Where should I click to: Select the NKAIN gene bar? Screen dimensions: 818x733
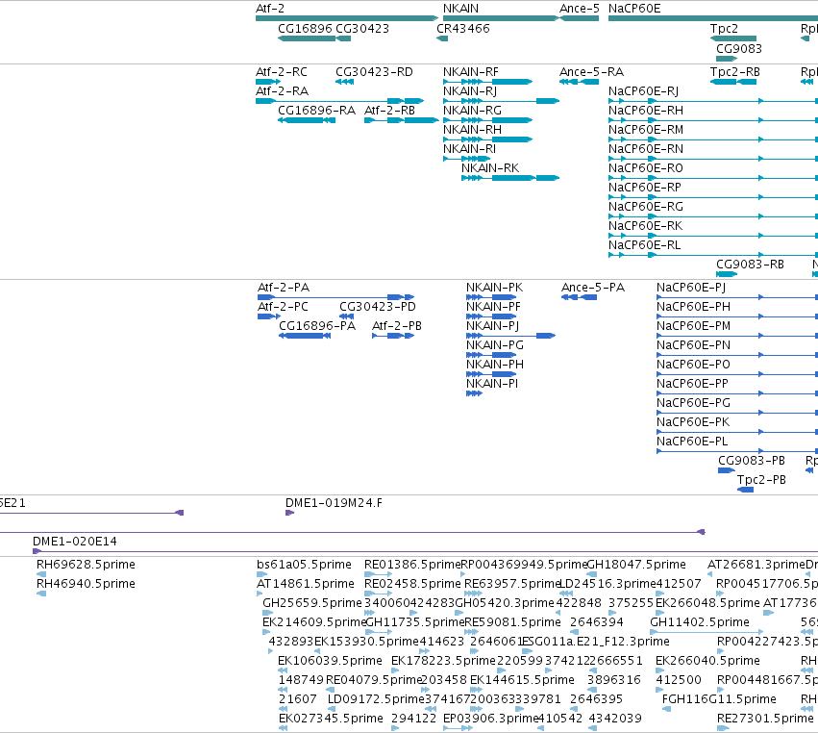pos(501,18)
